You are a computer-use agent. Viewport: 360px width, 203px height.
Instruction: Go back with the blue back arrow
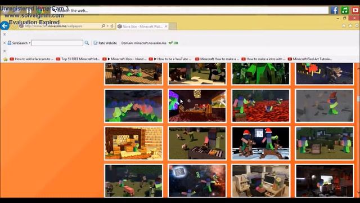(x=4, y=26)
